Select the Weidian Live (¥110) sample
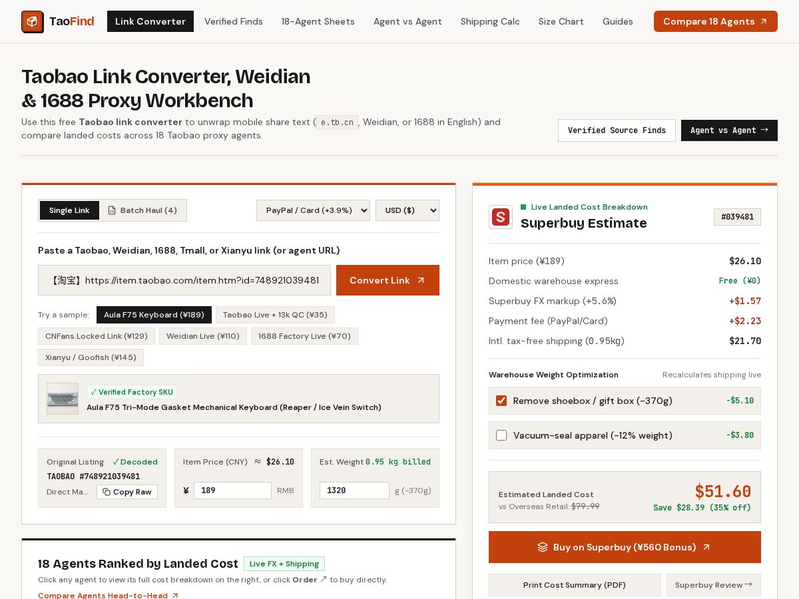Screen dimensions: 799x599 203,336
